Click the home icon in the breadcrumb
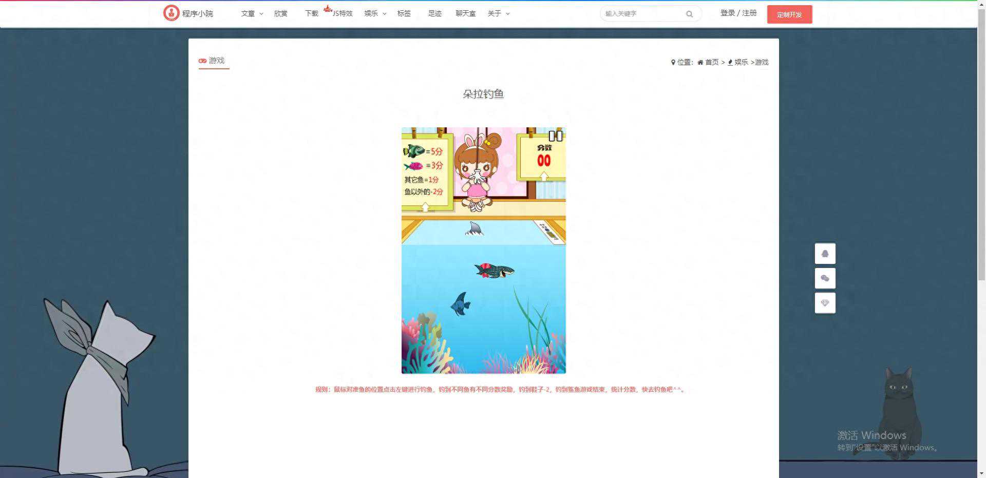986x478 pixels. [700, 62]
